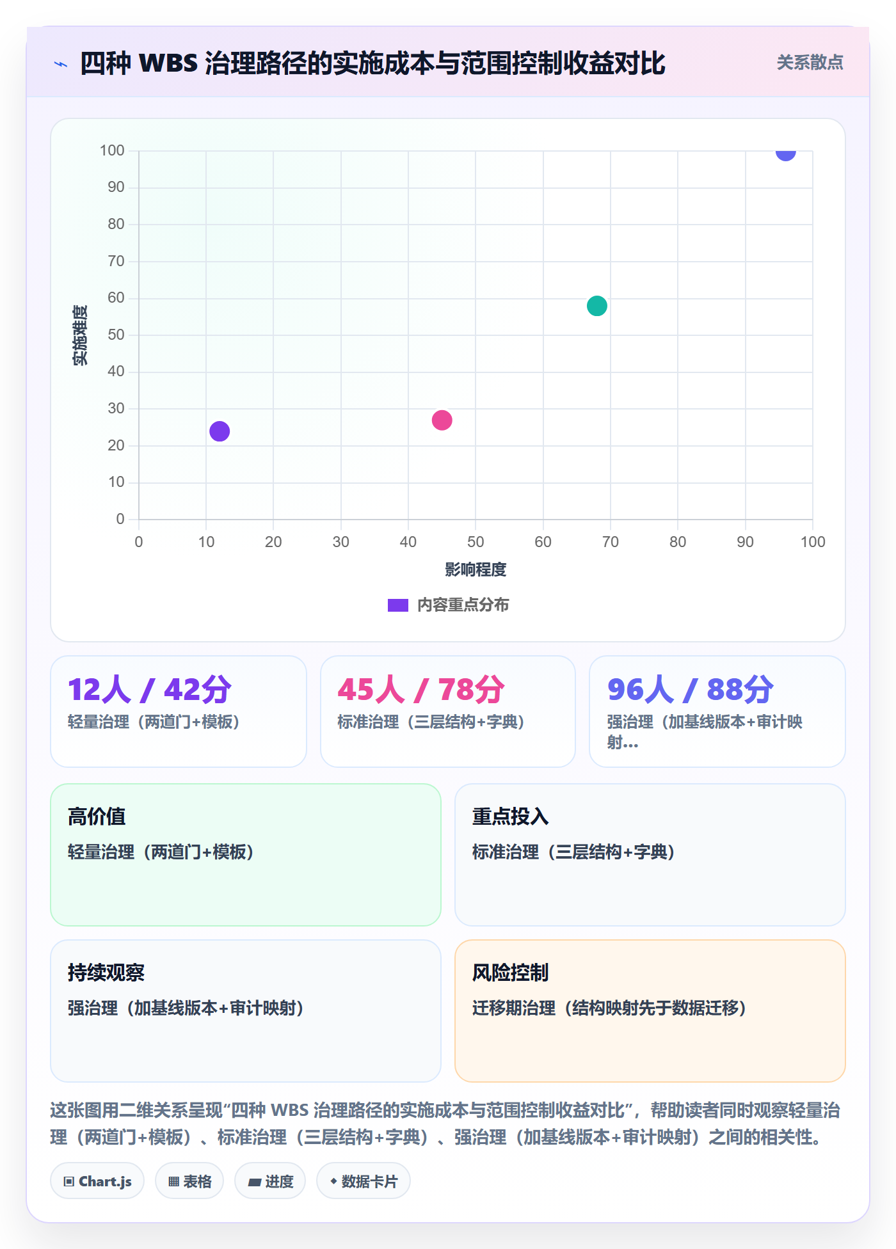The width and height of the screenshot is (896, 1249).
Task: Click the 实施难度 y-axis title
Action: pos(80,335)
